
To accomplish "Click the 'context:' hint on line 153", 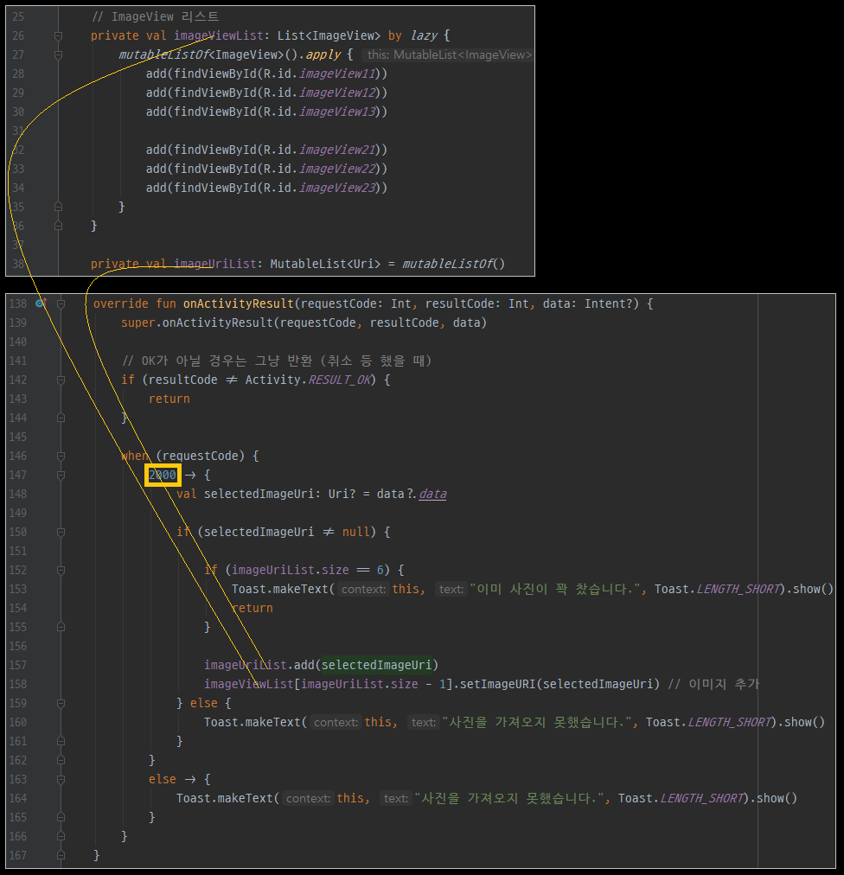I will pyautogui.click(x=363, y=590).
